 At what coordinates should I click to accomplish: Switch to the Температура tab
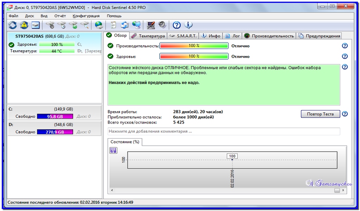point(148,36)
